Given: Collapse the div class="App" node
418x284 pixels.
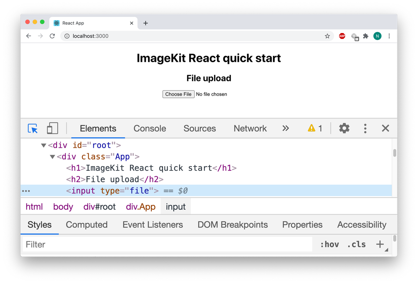Looking at the screenshot, I should click(x=52, y=157).
